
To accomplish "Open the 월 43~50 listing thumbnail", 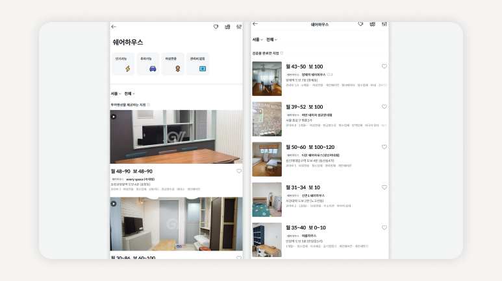I will pos(267,78).
